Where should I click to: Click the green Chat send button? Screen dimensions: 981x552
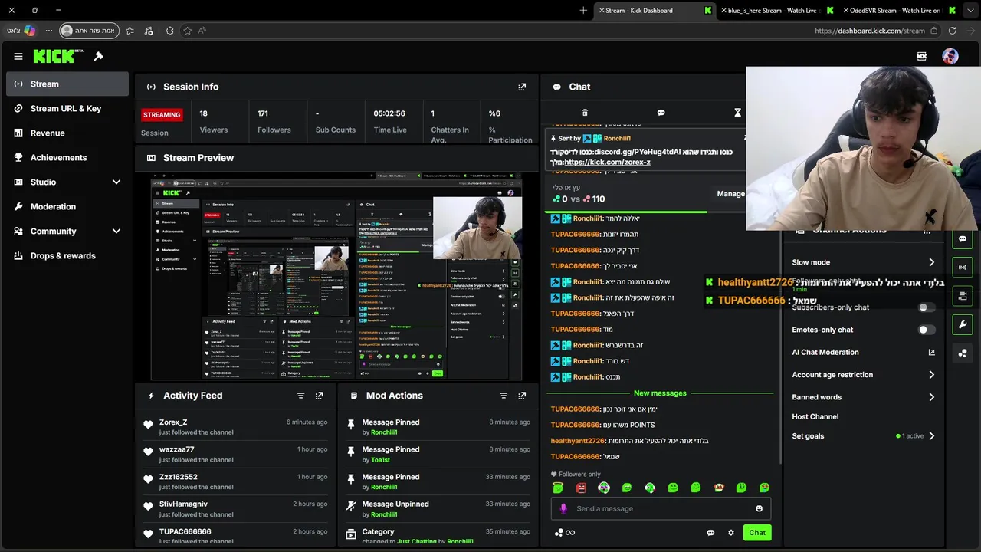click(x=757, y=533)
